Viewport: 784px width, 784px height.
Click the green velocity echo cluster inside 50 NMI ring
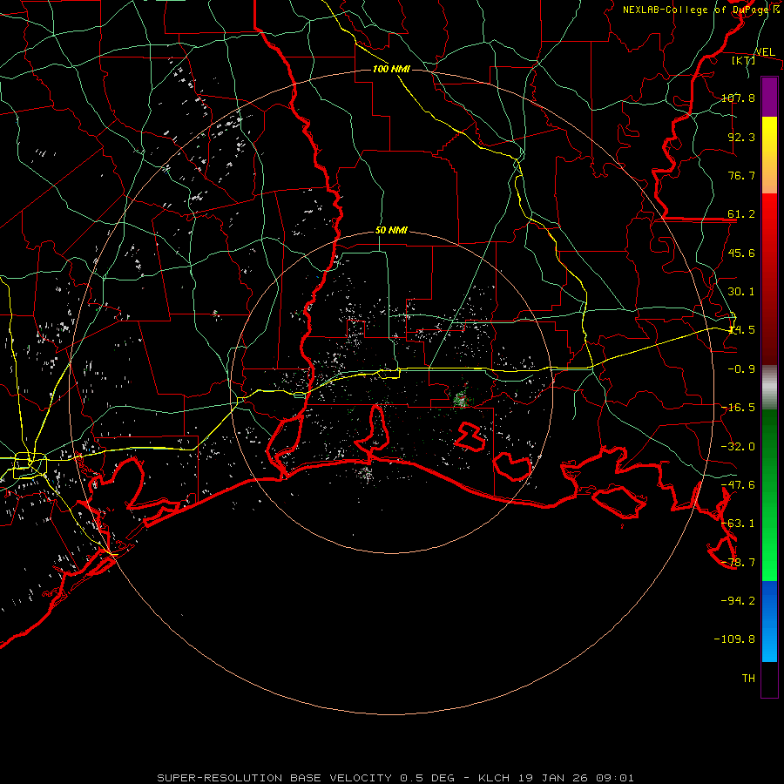point(462,398)
